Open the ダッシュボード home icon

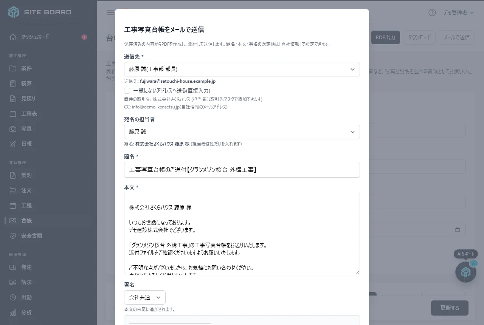[x=13, y=37]
